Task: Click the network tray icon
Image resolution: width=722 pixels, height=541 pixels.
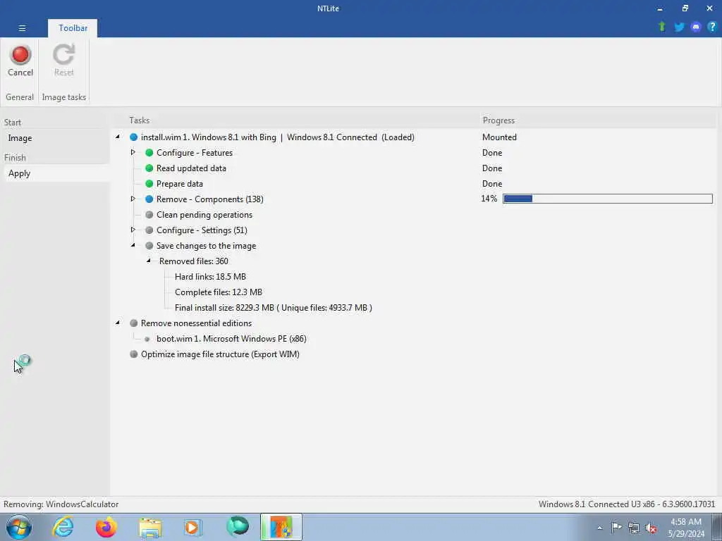Action: (x=634, y=528)
